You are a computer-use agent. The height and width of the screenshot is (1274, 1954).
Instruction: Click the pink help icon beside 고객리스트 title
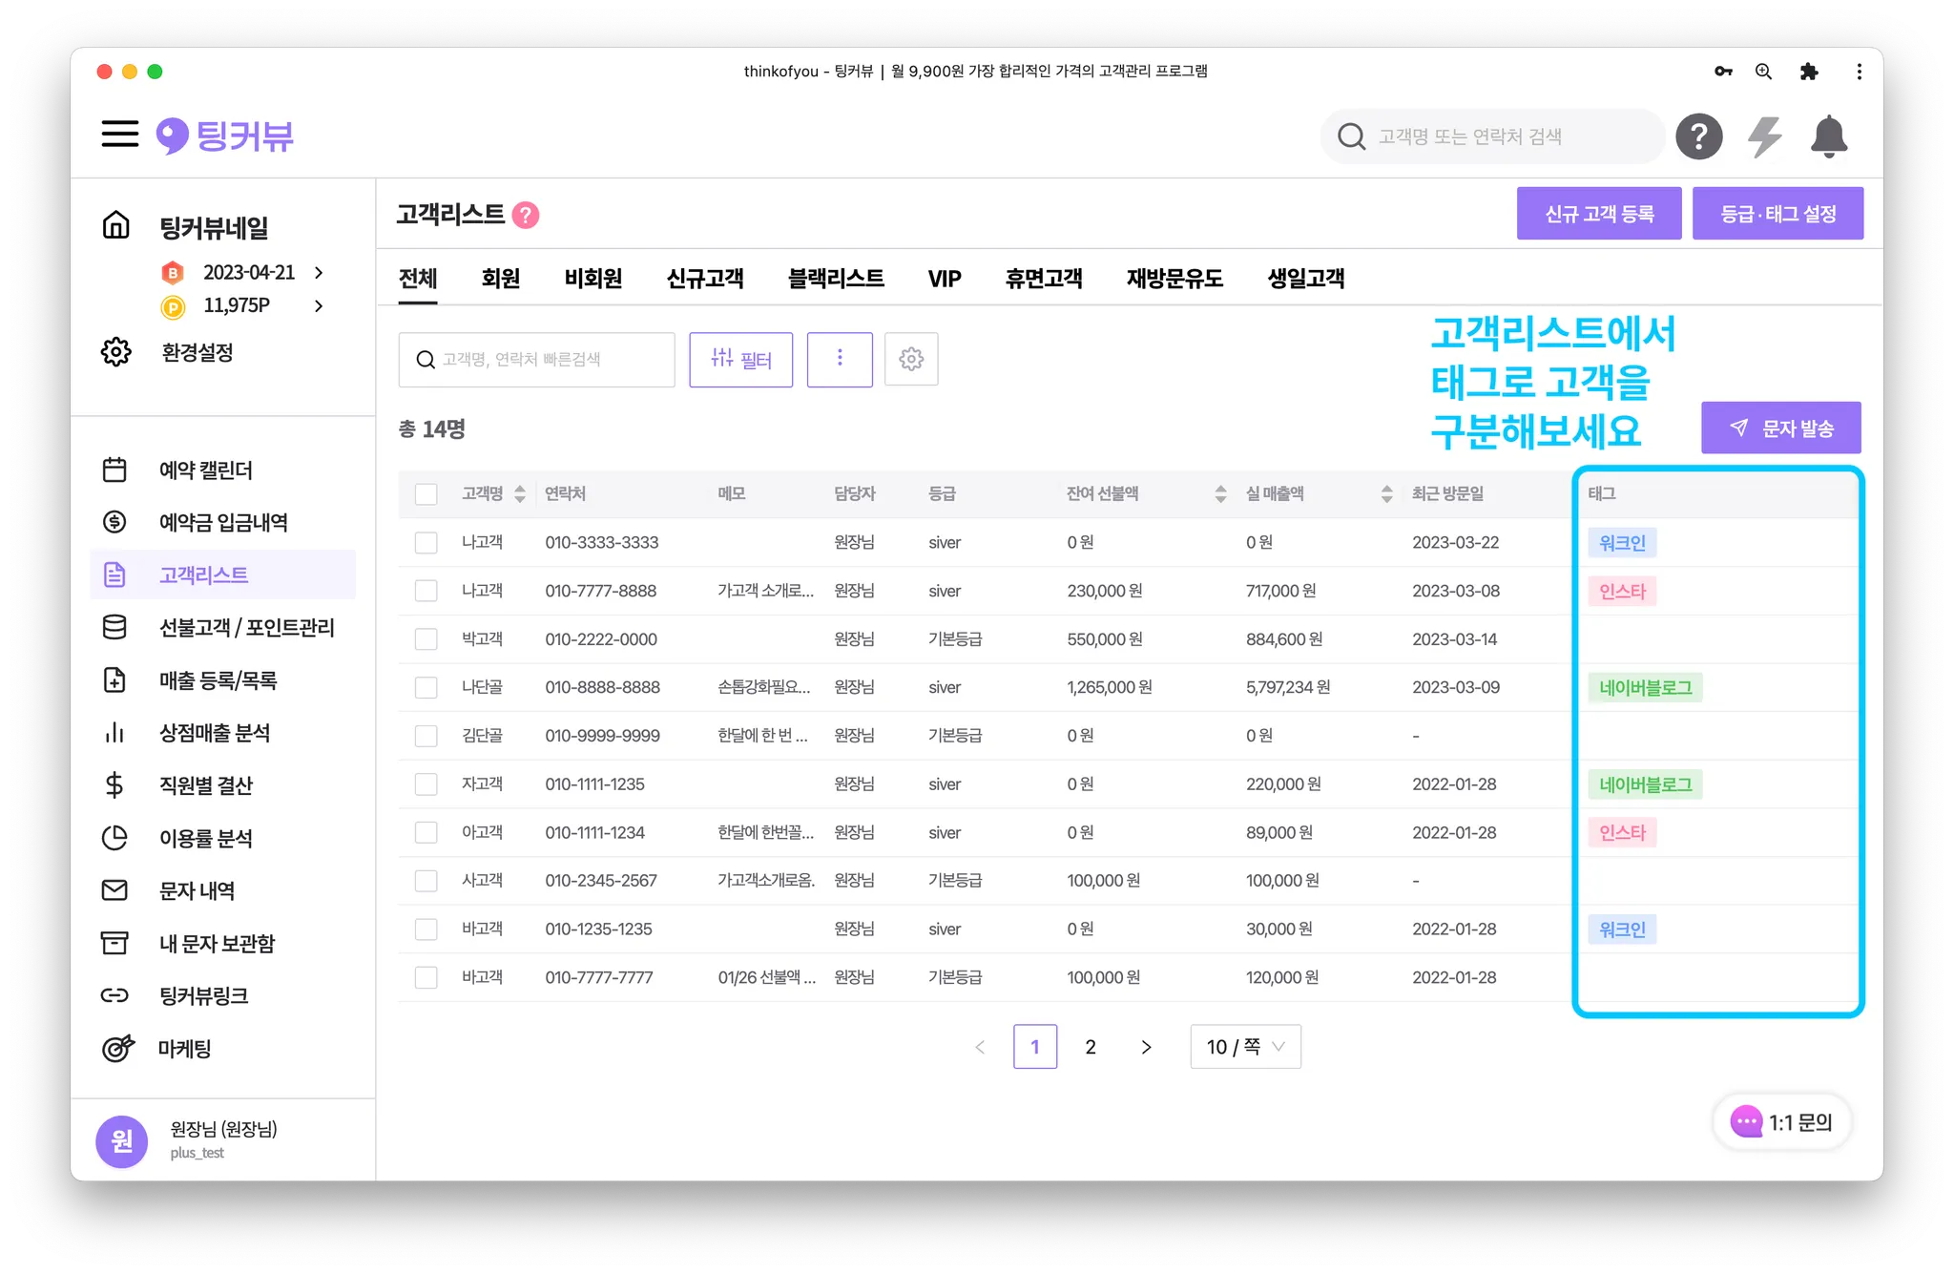click(x=526, y=215)
